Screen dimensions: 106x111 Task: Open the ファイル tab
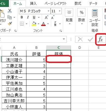[x=4, y=4]
